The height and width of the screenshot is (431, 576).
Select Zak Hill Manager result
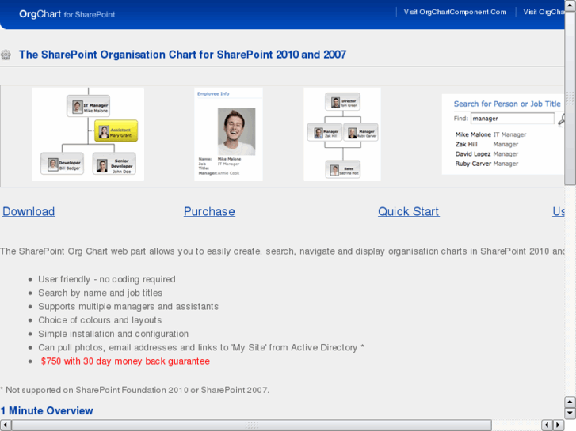pyautogui.click(x=486, y=144)
